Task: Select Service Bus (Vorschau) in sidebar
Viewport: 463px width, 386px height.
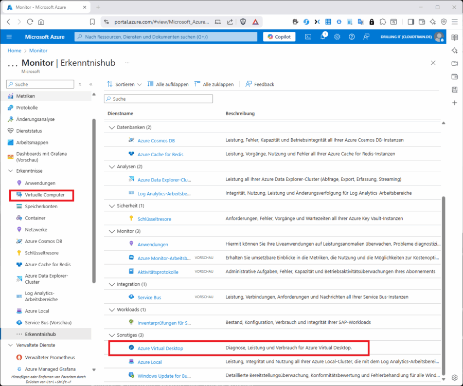Action: coord(48,323)
